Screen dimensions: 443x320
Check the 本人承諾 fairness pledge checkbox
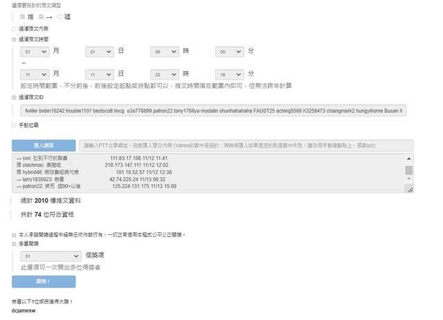(14, 235)
